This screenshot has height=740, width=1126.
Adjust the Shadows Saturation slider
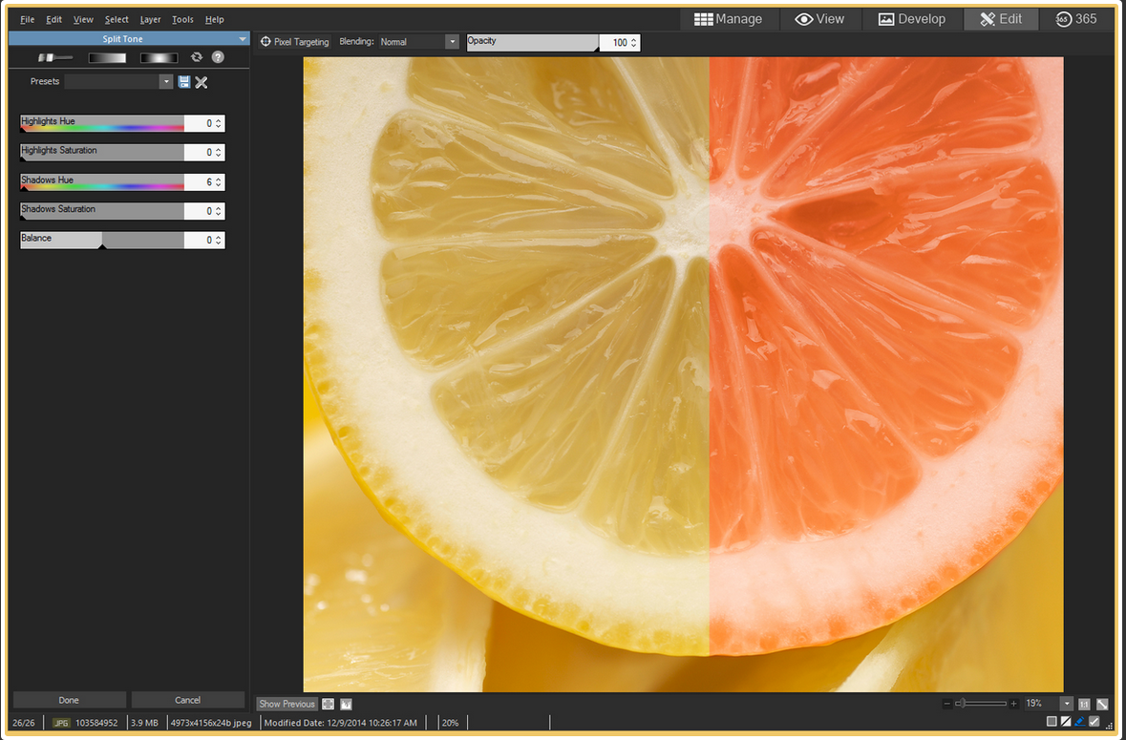[102, 210]
